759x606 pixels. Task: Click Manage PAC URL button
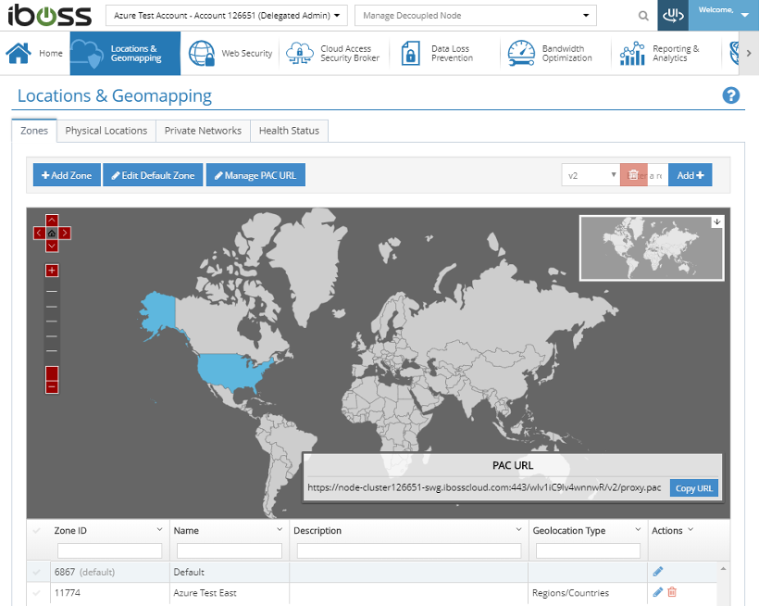point(255,175)
